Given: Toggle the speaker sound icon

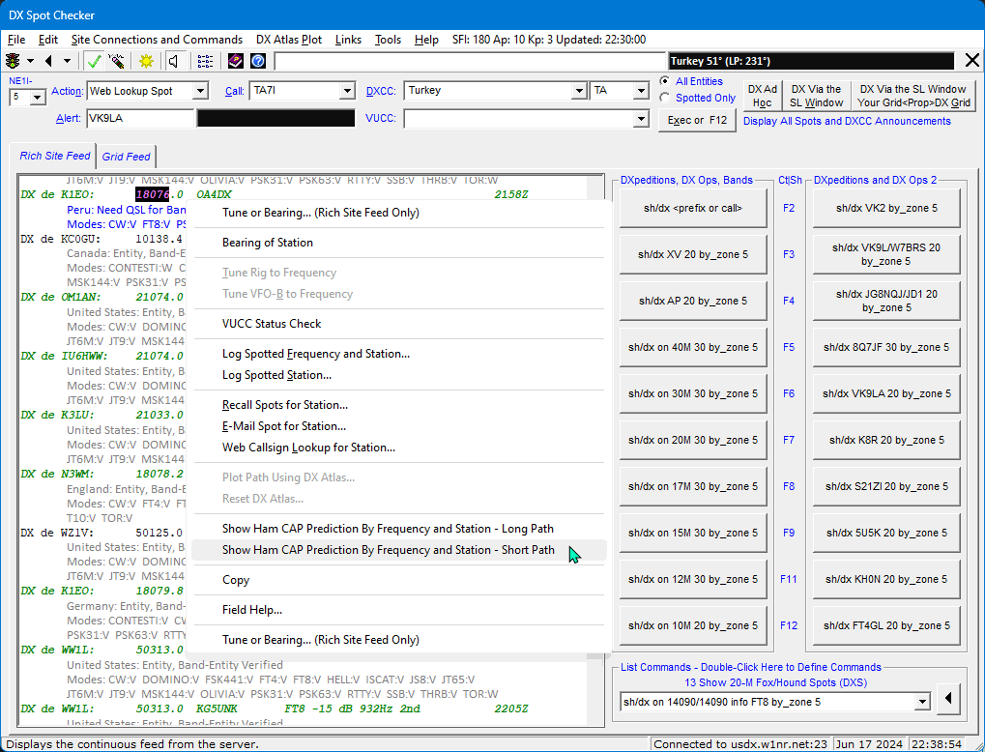Looking at the screenshot, I should [x=174, y=61].
